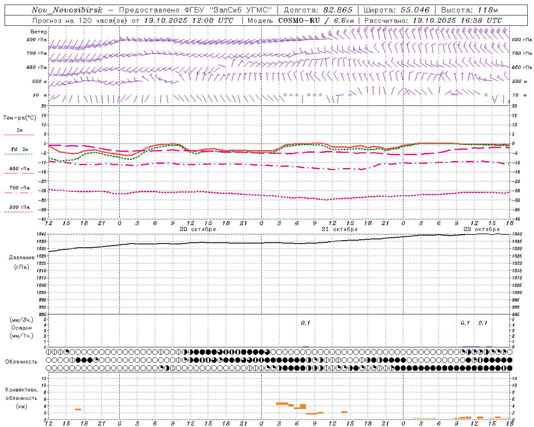Select the model name "COSMO-RU / 6.6км"
The height and width of the screenshot is (427, 534).
tap(316, 20)
